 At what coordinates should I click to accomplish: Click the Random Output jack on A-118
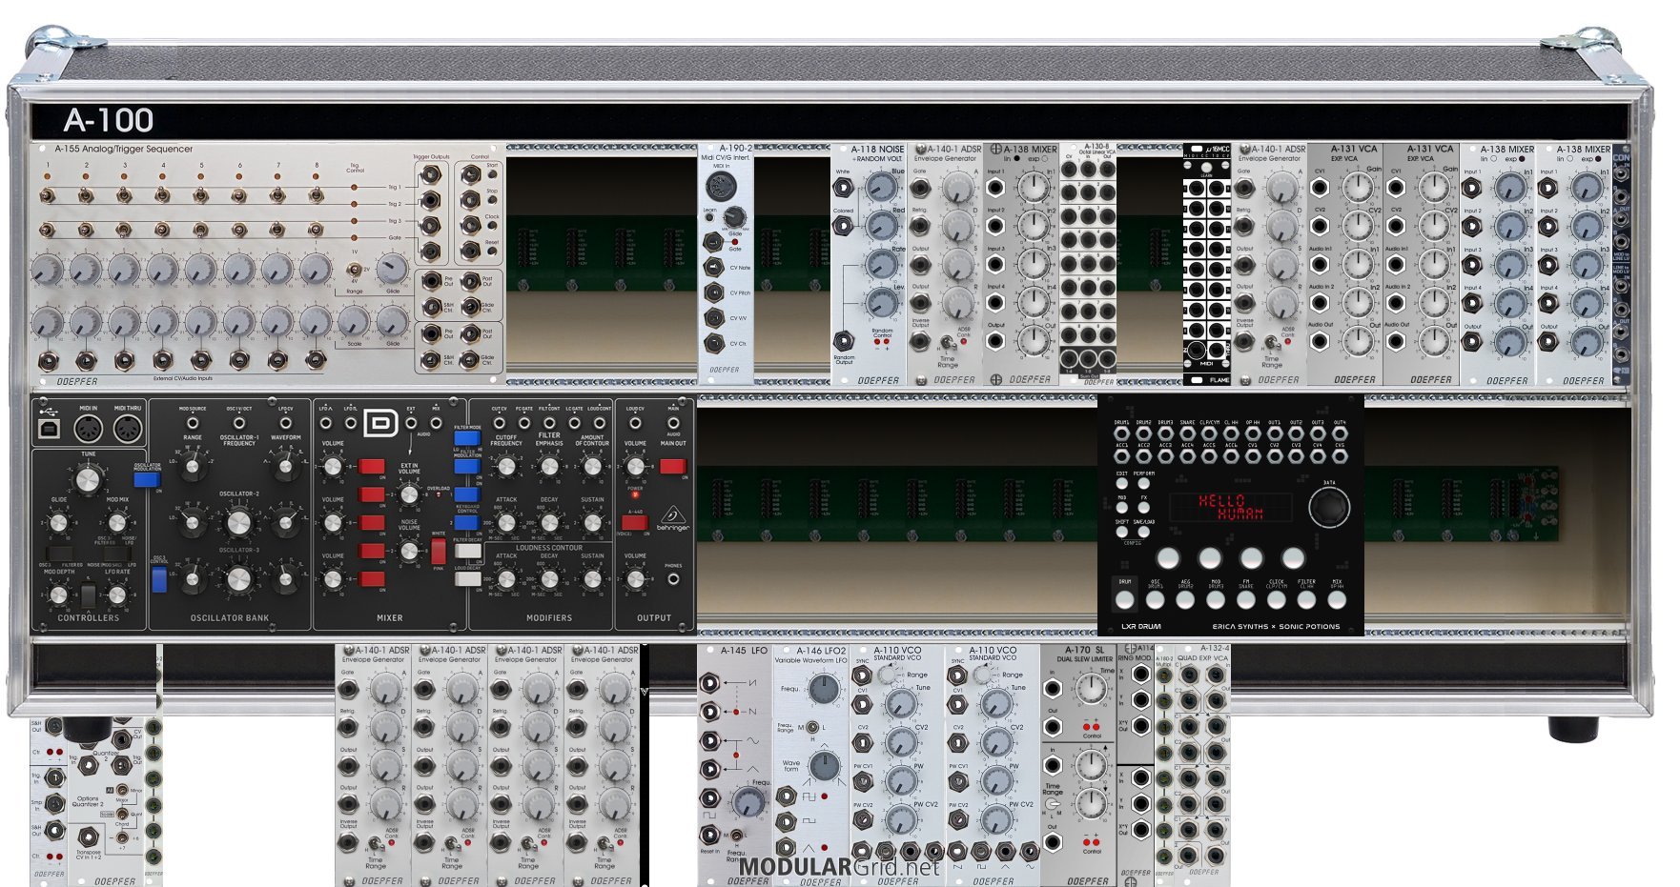[844, 340]
